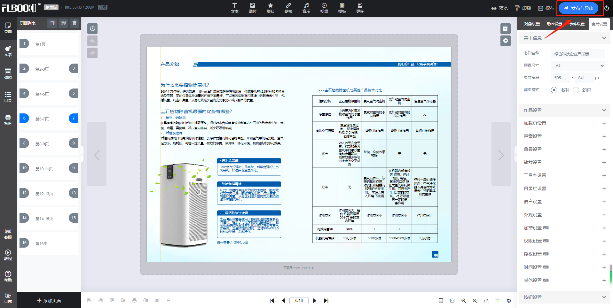Go to previous page arrow

point(283,301)
